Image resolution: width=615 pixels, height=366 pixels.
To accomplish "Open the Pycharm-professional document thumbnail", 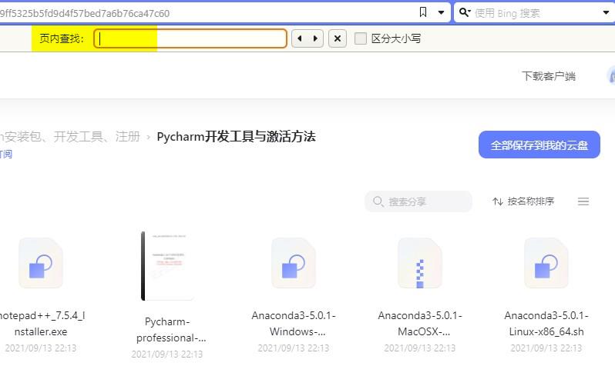I will 167,266.
